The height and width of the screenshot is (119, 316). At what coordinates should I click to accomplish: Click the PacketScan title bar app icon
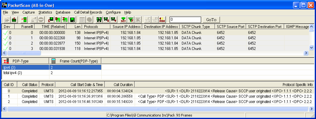pyautogui.click(x=4, y=5)
